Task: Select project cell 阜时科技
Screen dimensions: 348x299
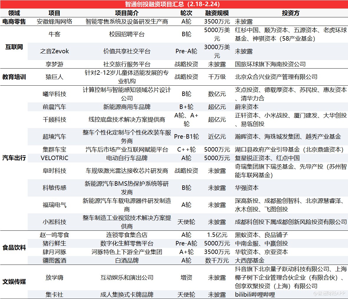Action: [54, 171]
